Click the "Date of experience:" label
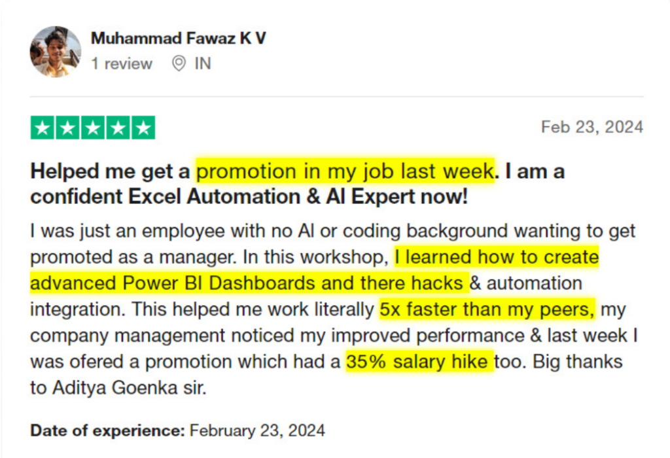Image resolution: width=670 pixels, height=458 pixels. coord(107,431)
